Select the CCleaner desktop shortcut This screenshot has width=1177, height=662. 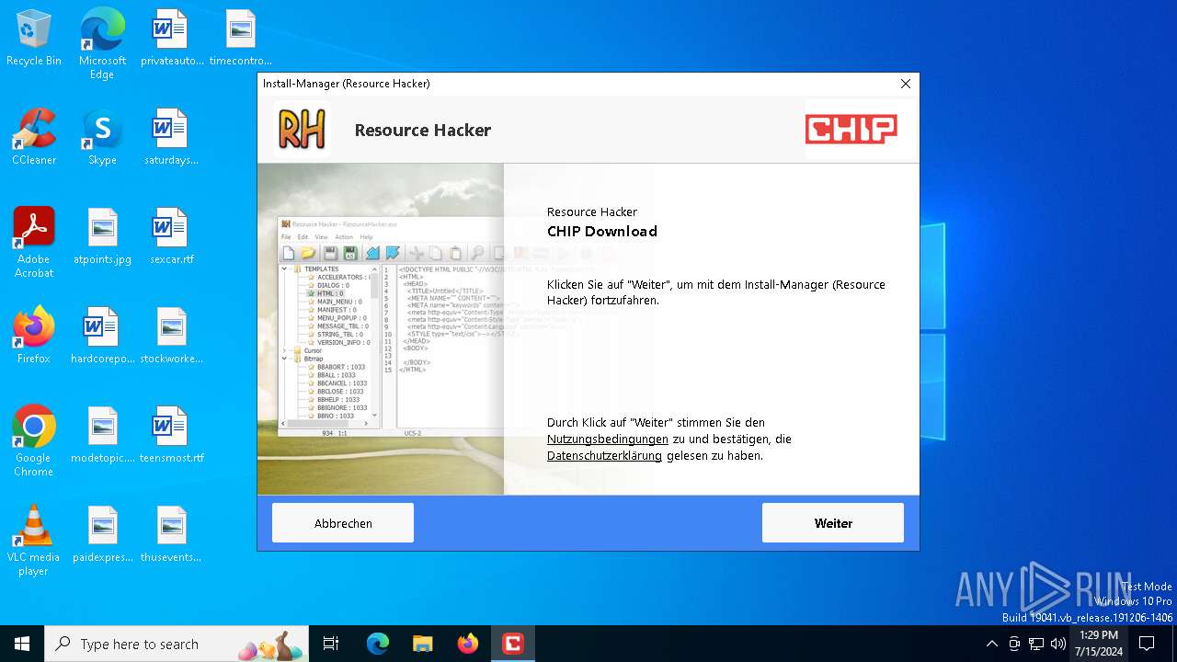click(34, 137)
